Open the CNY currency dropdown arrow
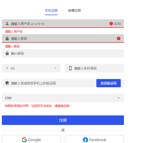 coord(119,98)
